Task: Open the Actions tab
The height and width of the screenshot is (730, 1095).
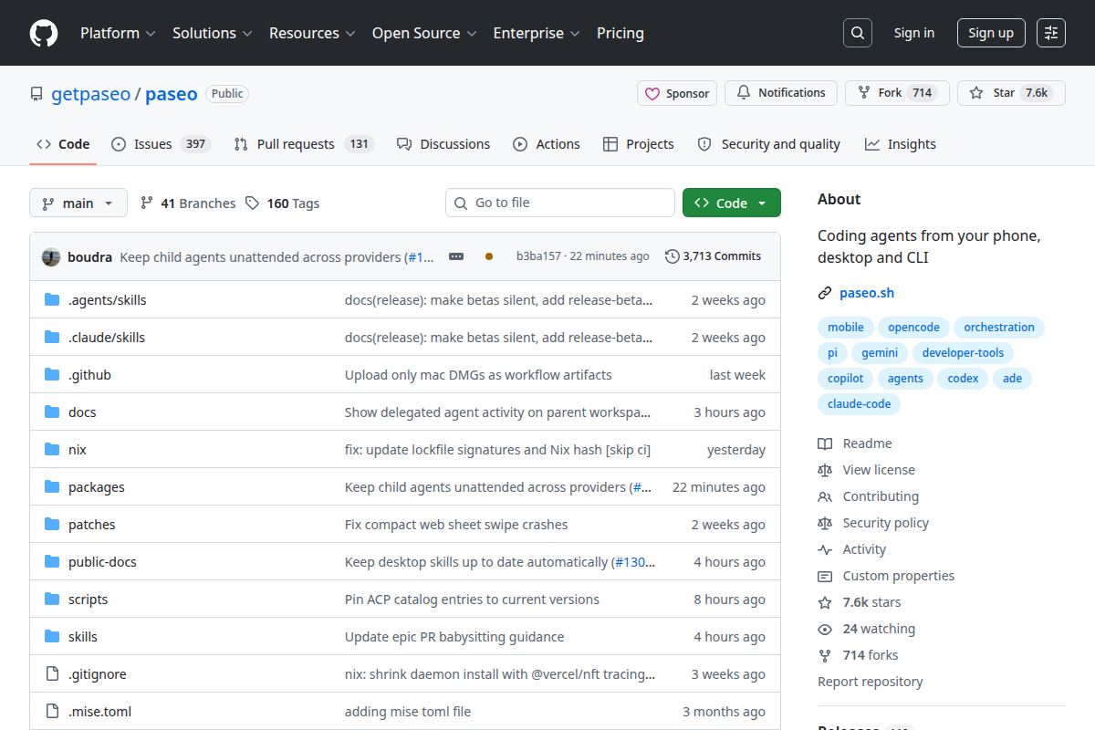Action: [547, 144]
